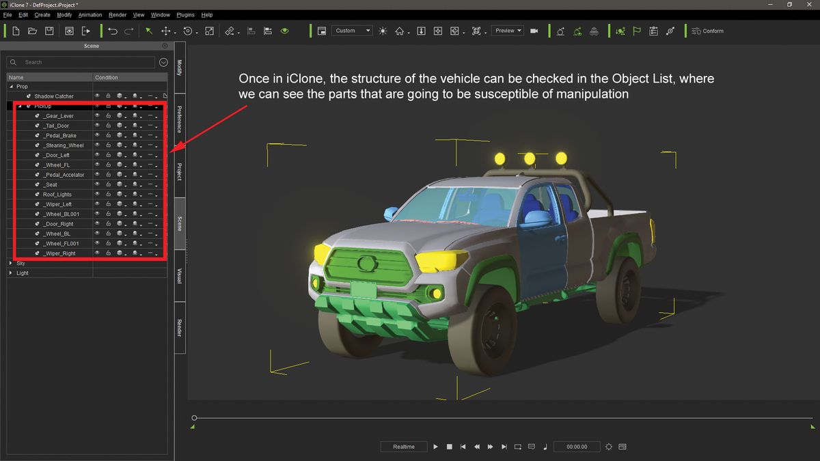The width and height of the screenshot is (820, 461).
Task: Open the Render menu
Action: coord(117,14)
